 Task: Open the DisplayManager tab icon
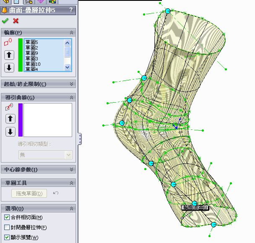[52, 2]
